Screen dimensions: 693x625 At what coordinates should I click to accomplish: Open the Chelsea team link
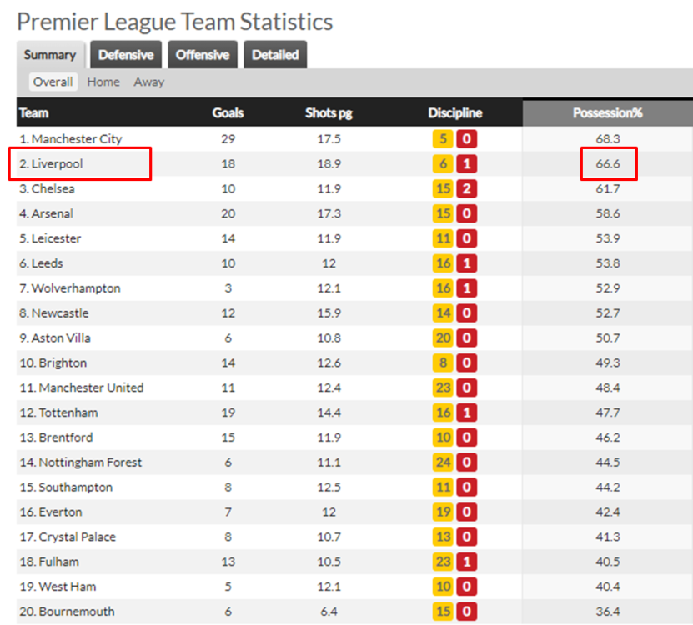53,188
